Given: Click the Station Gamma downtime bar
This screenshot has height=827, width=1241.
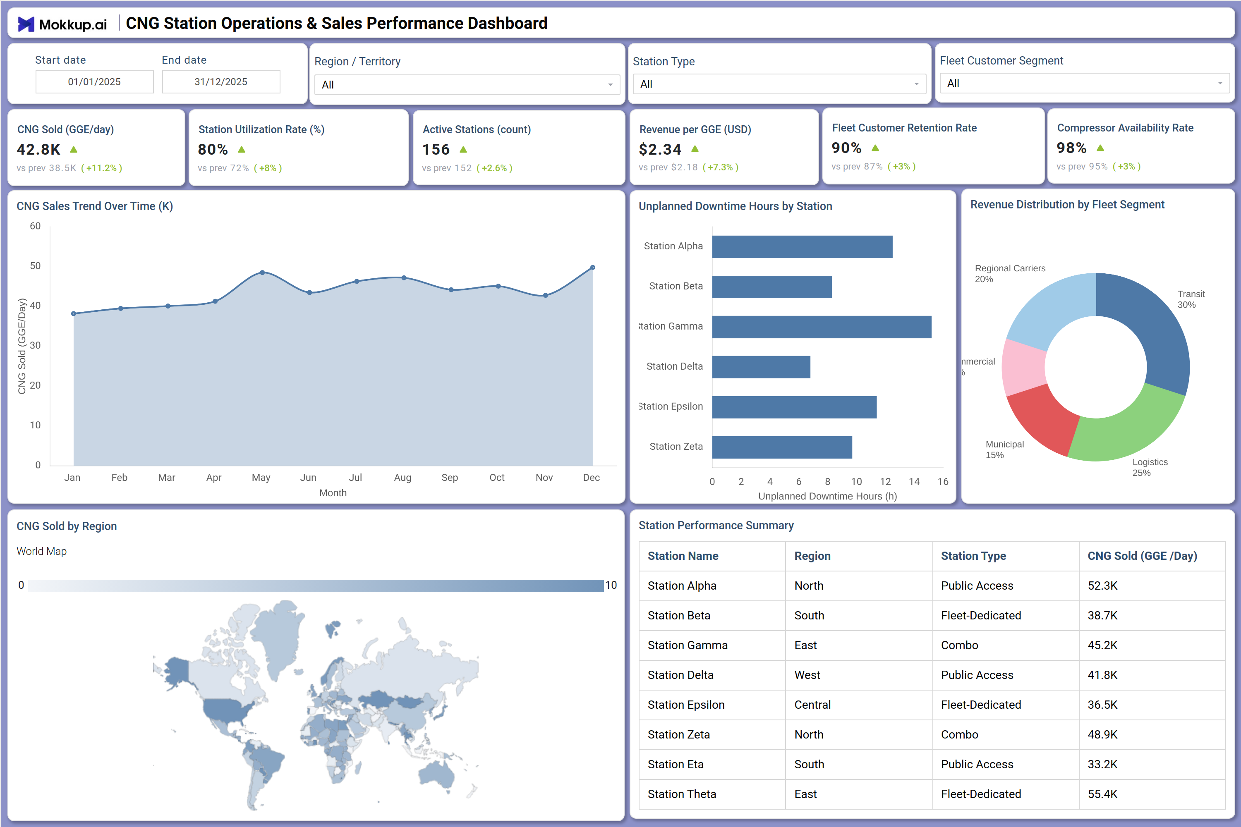Looking at the screenshot, I should [822, 327].
